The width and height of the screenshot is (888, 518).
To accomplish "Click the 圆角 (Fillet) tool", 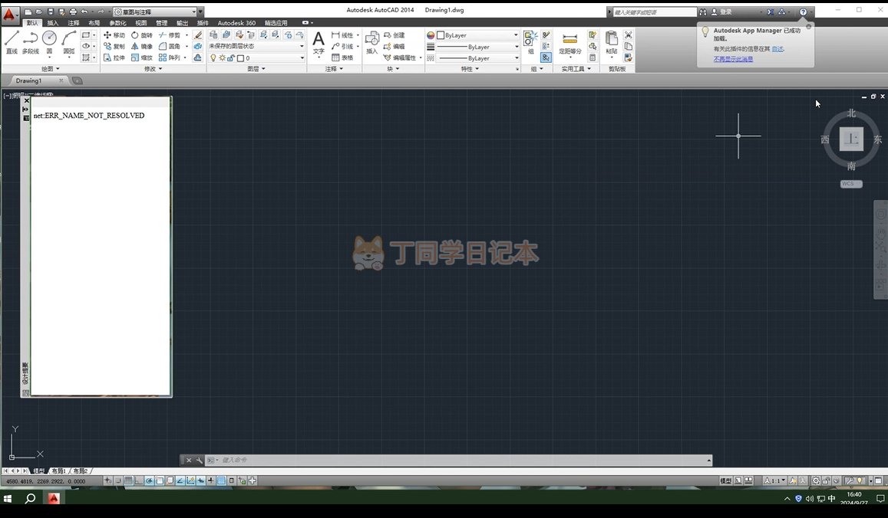I will pyautogui.click(x=170, y=47).
